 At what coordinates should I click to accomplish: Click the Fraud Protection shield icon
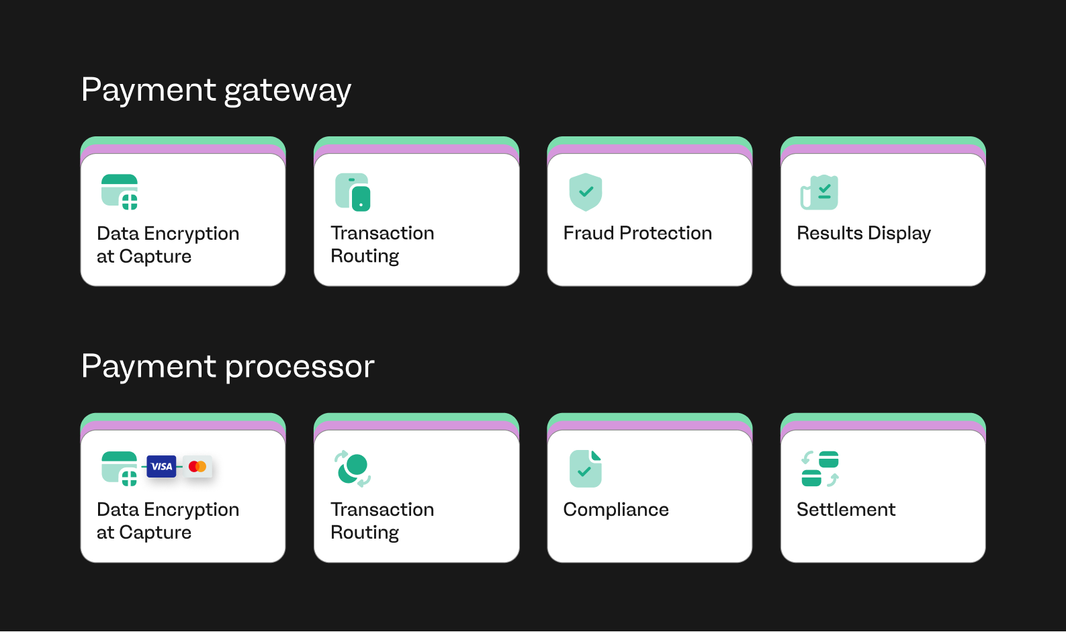point(586,192)
